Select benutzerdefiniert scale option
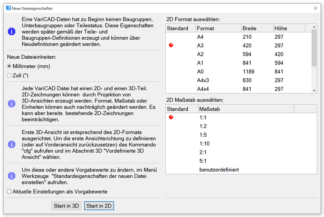Viewport: 324px width, 217px height. coord(219,169)
